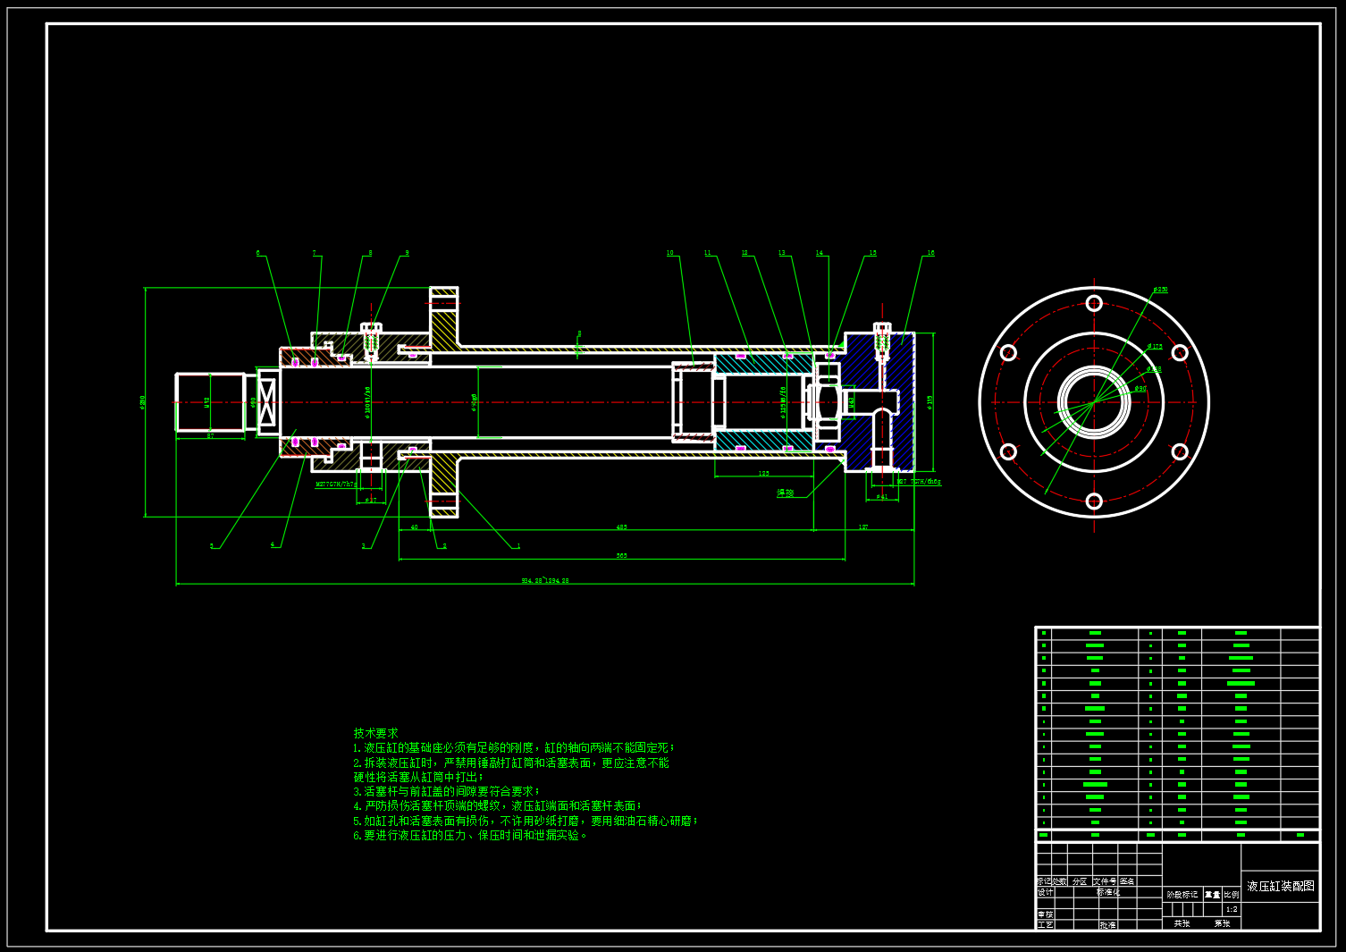
Task: Select balloon callout number 4
Action: tap(273, 543)
